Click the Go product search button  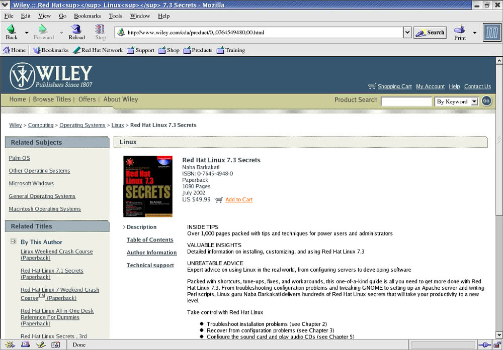[x=486, y=101]
